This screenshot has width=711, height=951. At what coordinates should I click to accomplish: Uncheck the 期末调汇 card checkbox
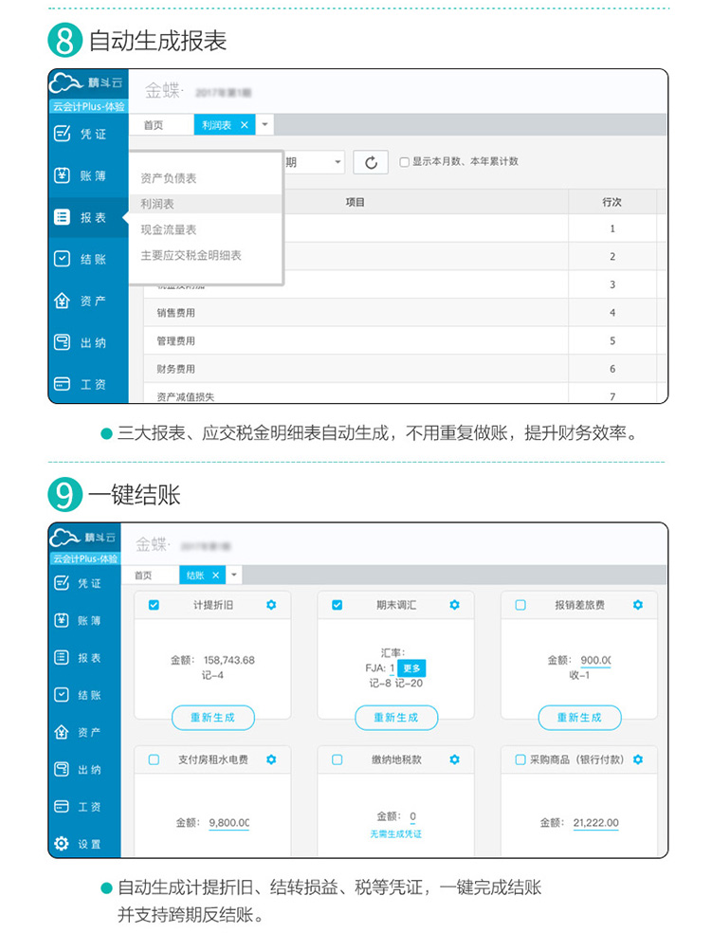click(x=337, y=605)
